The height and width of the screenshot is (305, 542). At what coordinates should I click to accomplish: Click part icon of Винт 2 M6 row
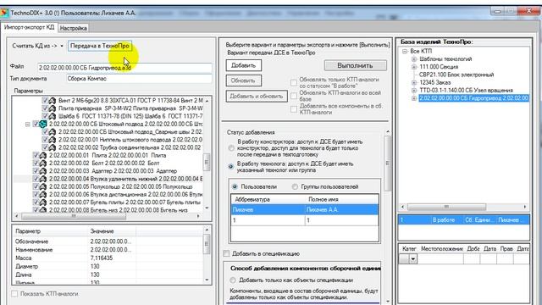(x=53, y=100)
